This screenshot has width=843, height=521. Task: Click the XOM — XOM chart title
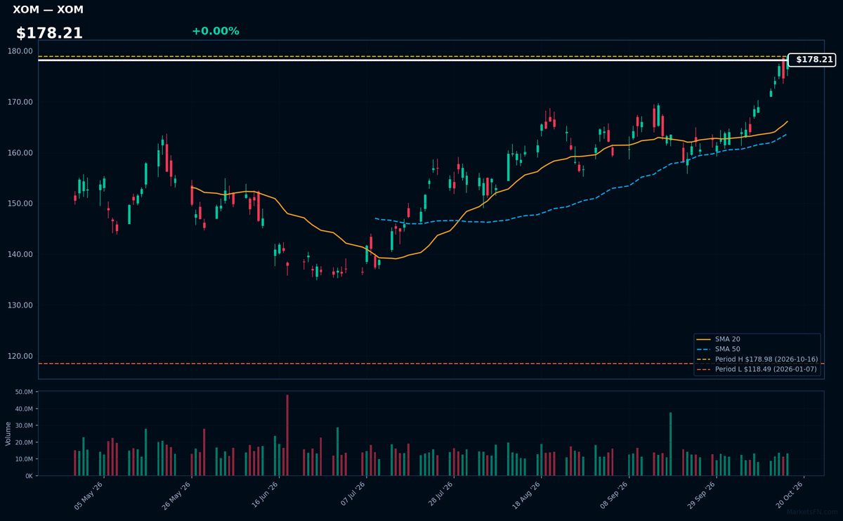click(x=48, y=10)
